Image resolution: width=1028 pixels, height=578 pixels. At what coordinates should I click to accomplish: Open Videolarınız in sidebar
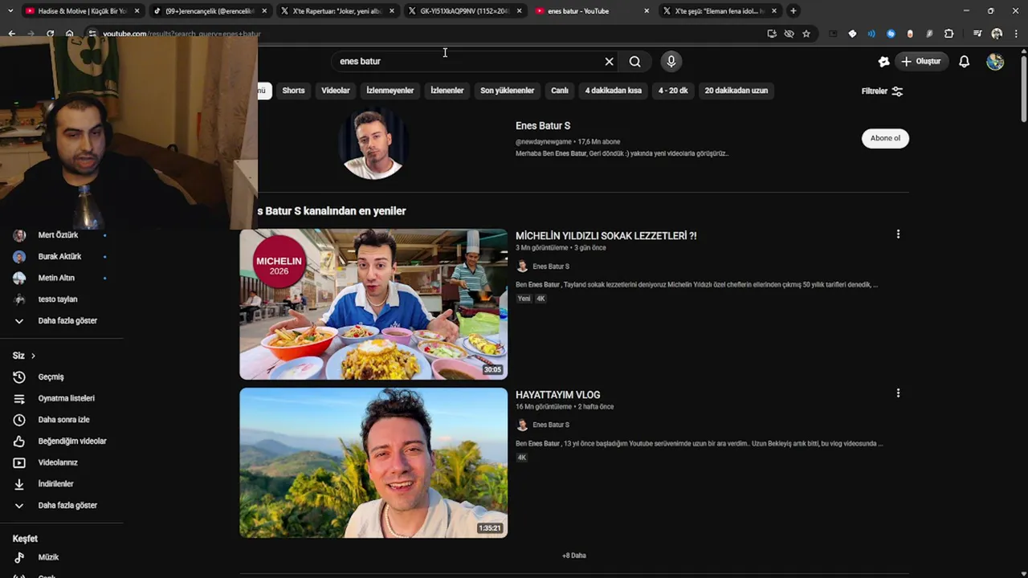tap(58, 462)
